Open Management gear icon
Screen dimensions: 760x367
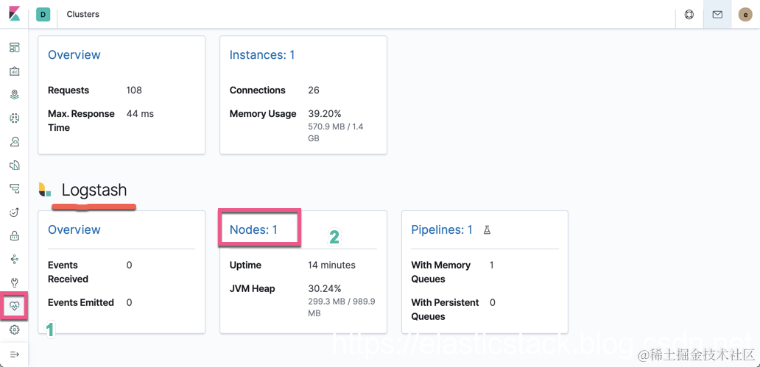coord(15,329)
